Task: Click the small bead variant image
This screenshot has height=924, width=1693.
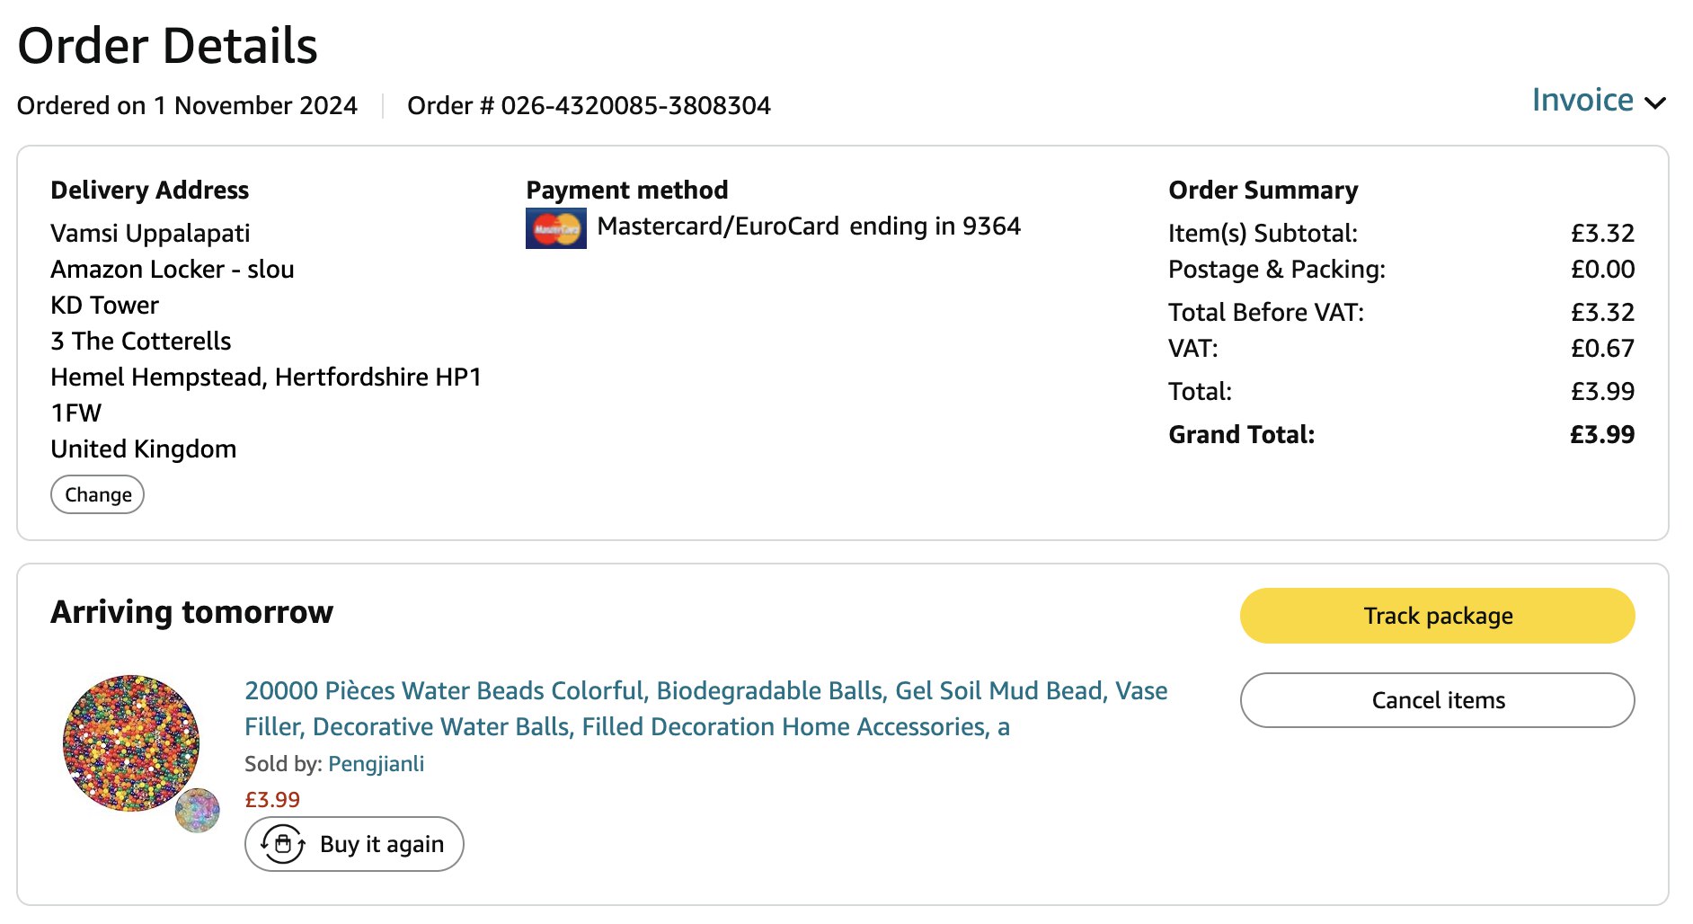Action: pos(198,811)
